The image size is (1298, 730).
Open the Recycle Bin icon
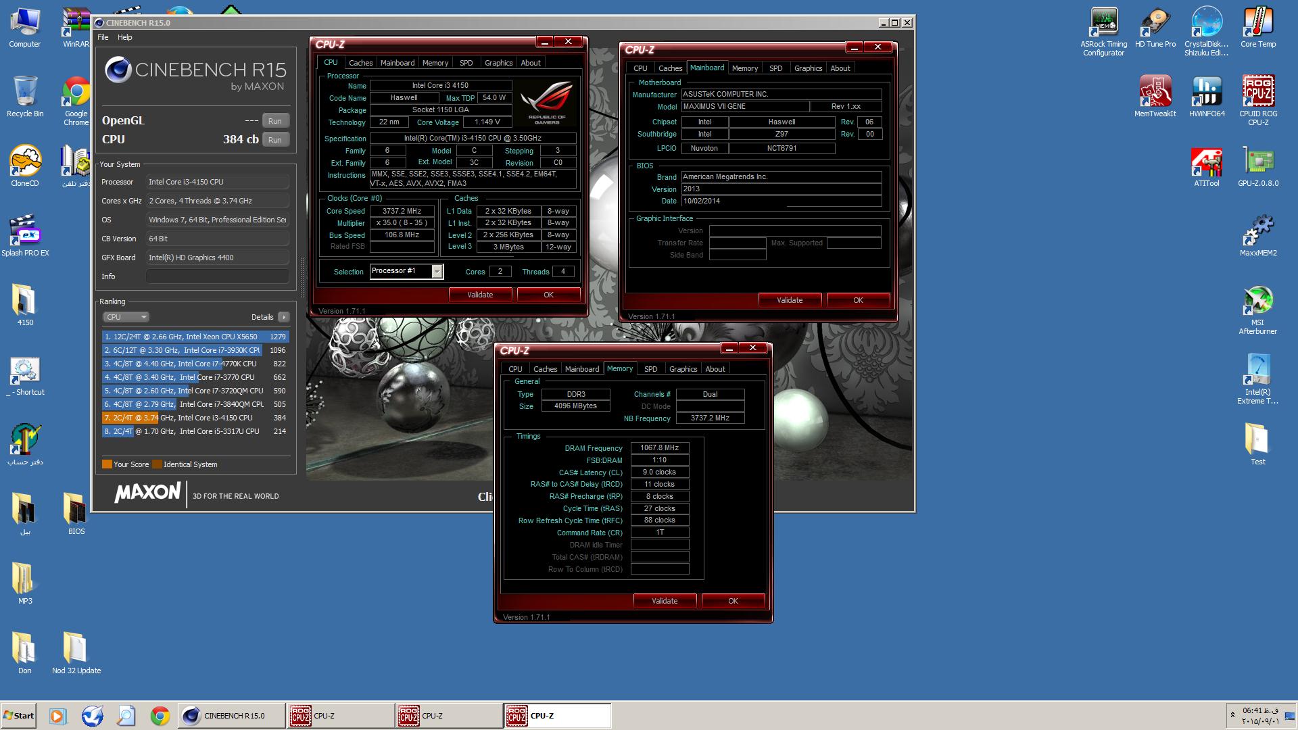25,97
